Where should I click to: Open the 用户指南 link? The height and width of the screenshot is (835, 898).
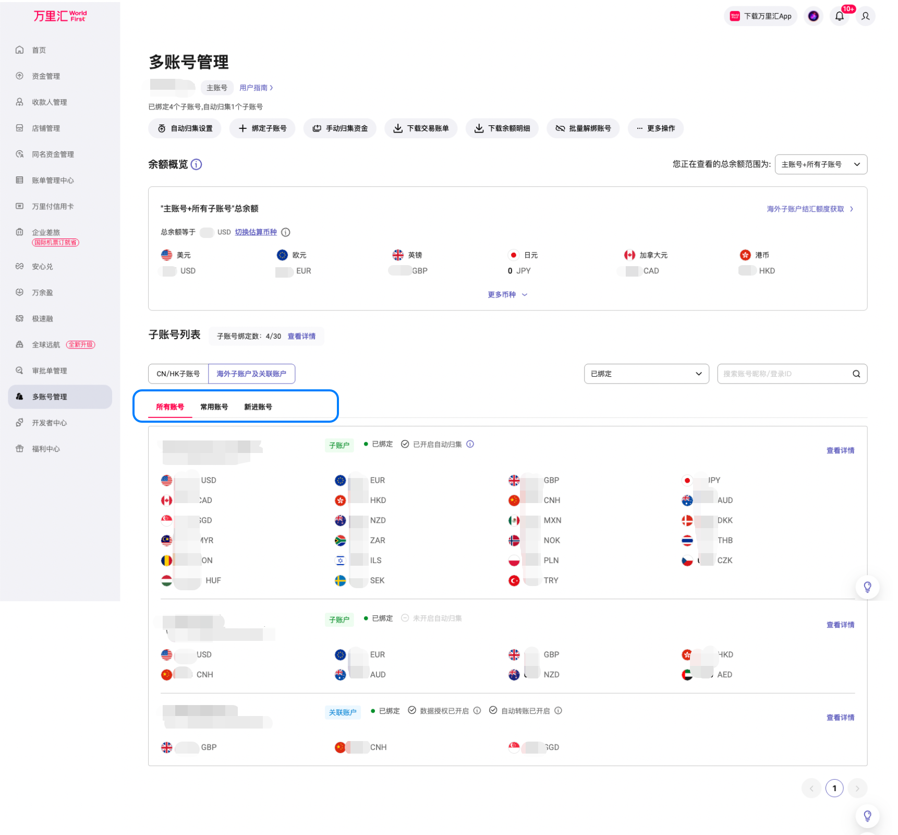coord(256,88)
